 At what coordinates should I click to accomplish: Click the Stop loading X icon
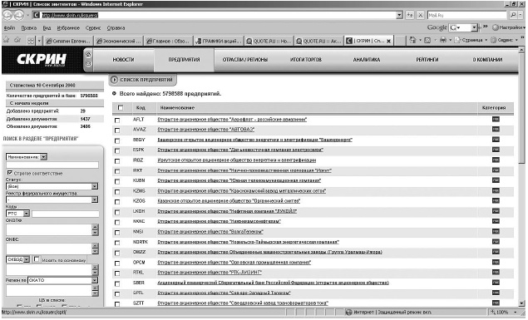coord(420,15)
